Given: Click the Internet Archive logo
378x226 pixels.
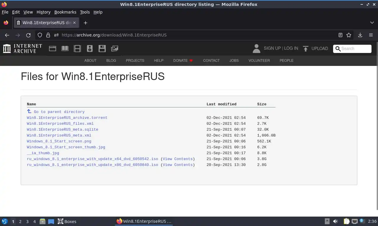Looking at the screenshot, I should pos(22,49).
